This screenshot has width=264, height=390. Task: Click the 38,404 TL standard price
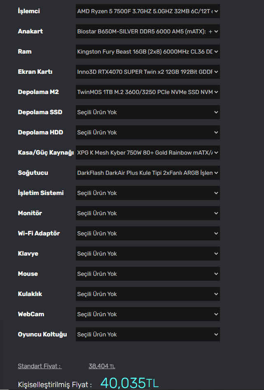point(102,366)
